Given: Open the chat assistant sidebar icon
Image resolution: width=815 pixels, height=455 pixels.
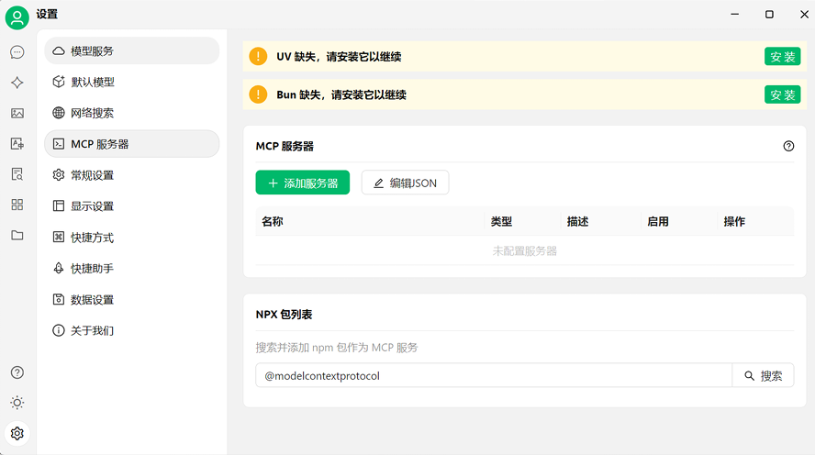Looking at the screenshot, I should (x=17, y=52).
